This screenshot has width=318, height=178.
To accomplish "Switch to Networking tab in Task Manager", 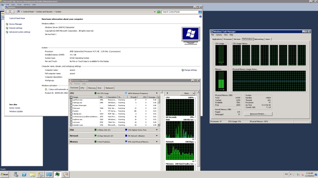I will pos(259,39).
